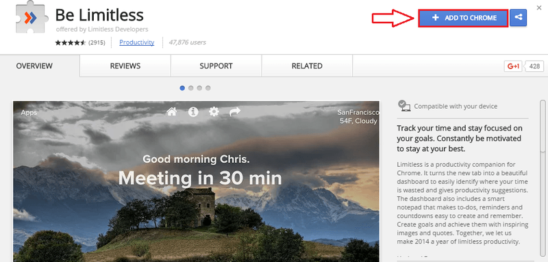Click the star rating (2915)
Image resolution: width=548 pixels, height=262 pixels.
tap(80, 42)
